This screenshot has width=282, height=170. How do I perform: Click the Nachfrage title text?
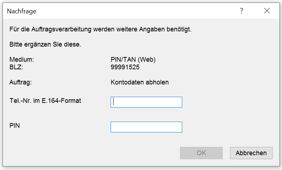pos(22,11)
